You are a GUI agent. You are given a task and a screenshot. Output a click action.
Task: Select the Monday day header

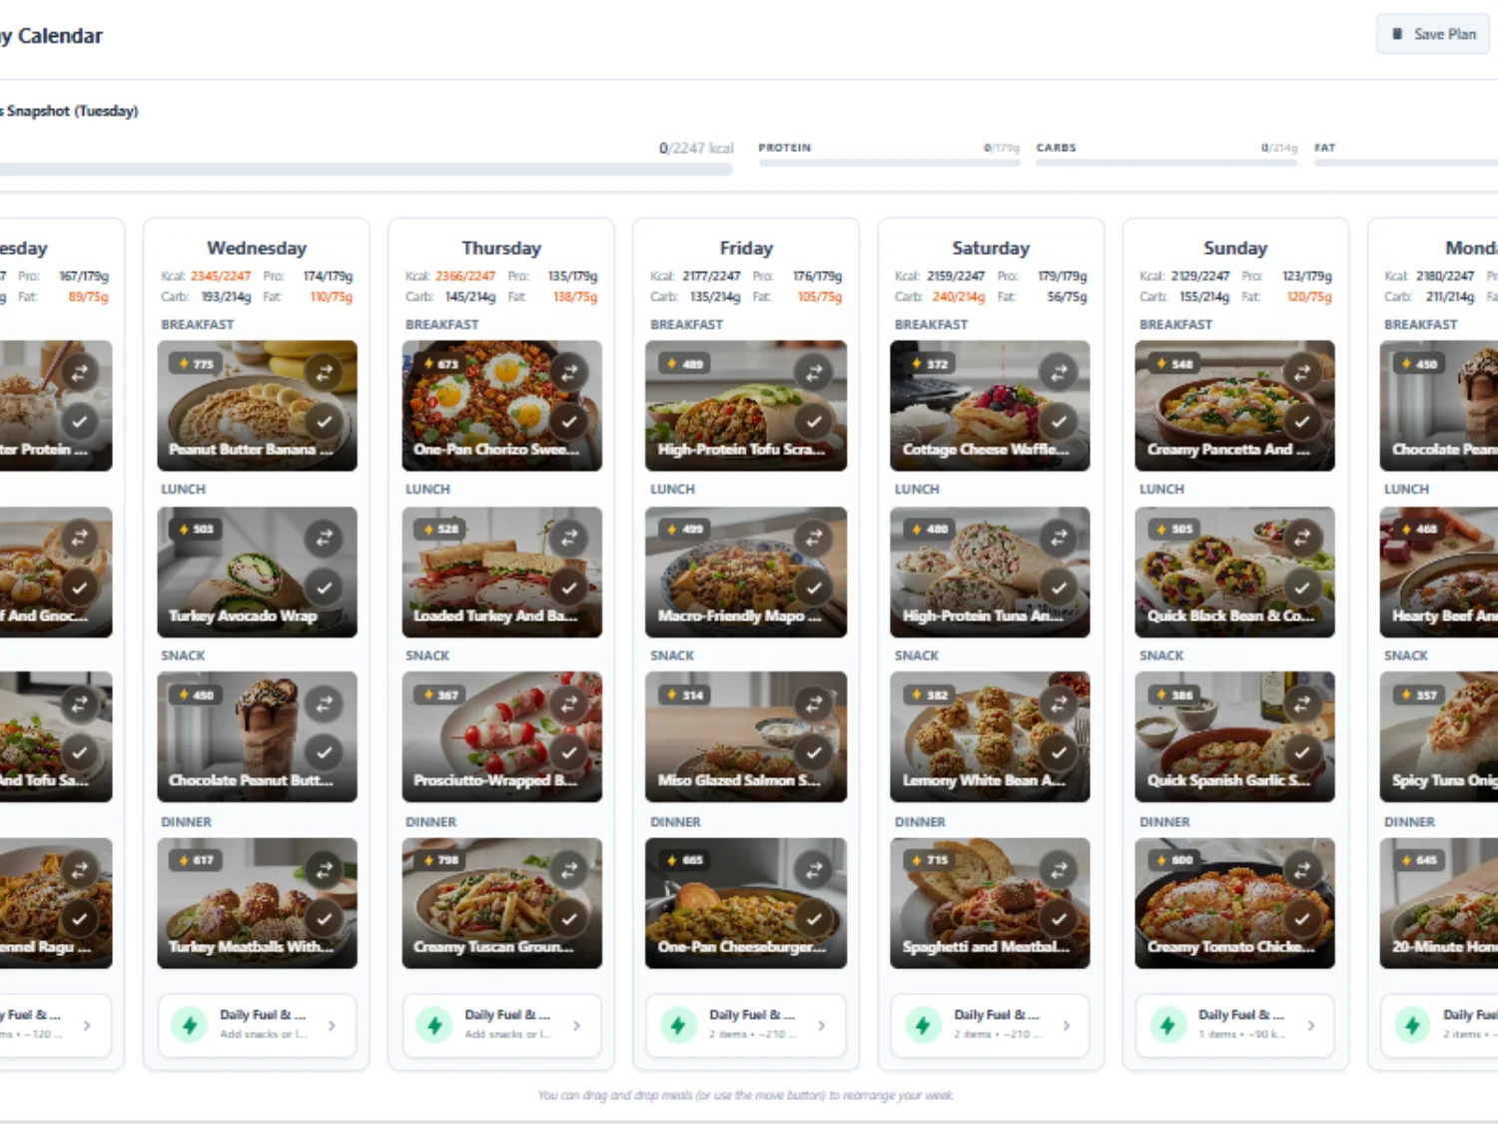coord(1471,248)
